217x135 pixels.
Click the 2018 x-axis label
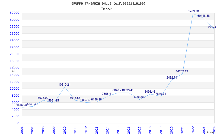[x=150, y=130]
